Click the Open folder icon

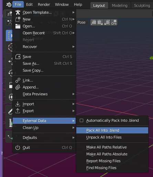click(18, 26)
